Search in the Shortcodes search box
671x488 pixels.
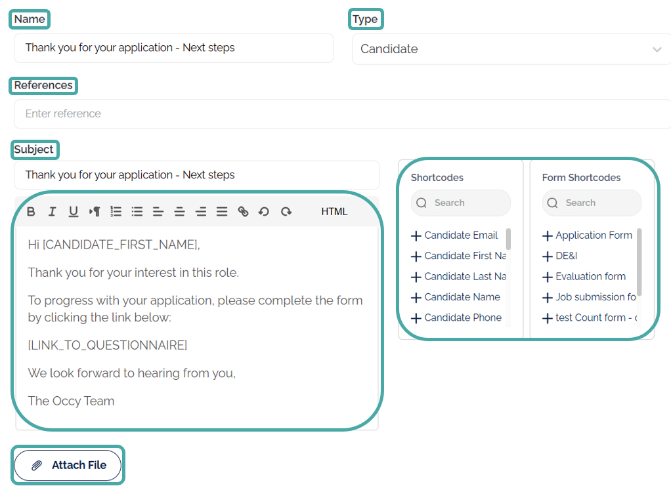[461, 203]
